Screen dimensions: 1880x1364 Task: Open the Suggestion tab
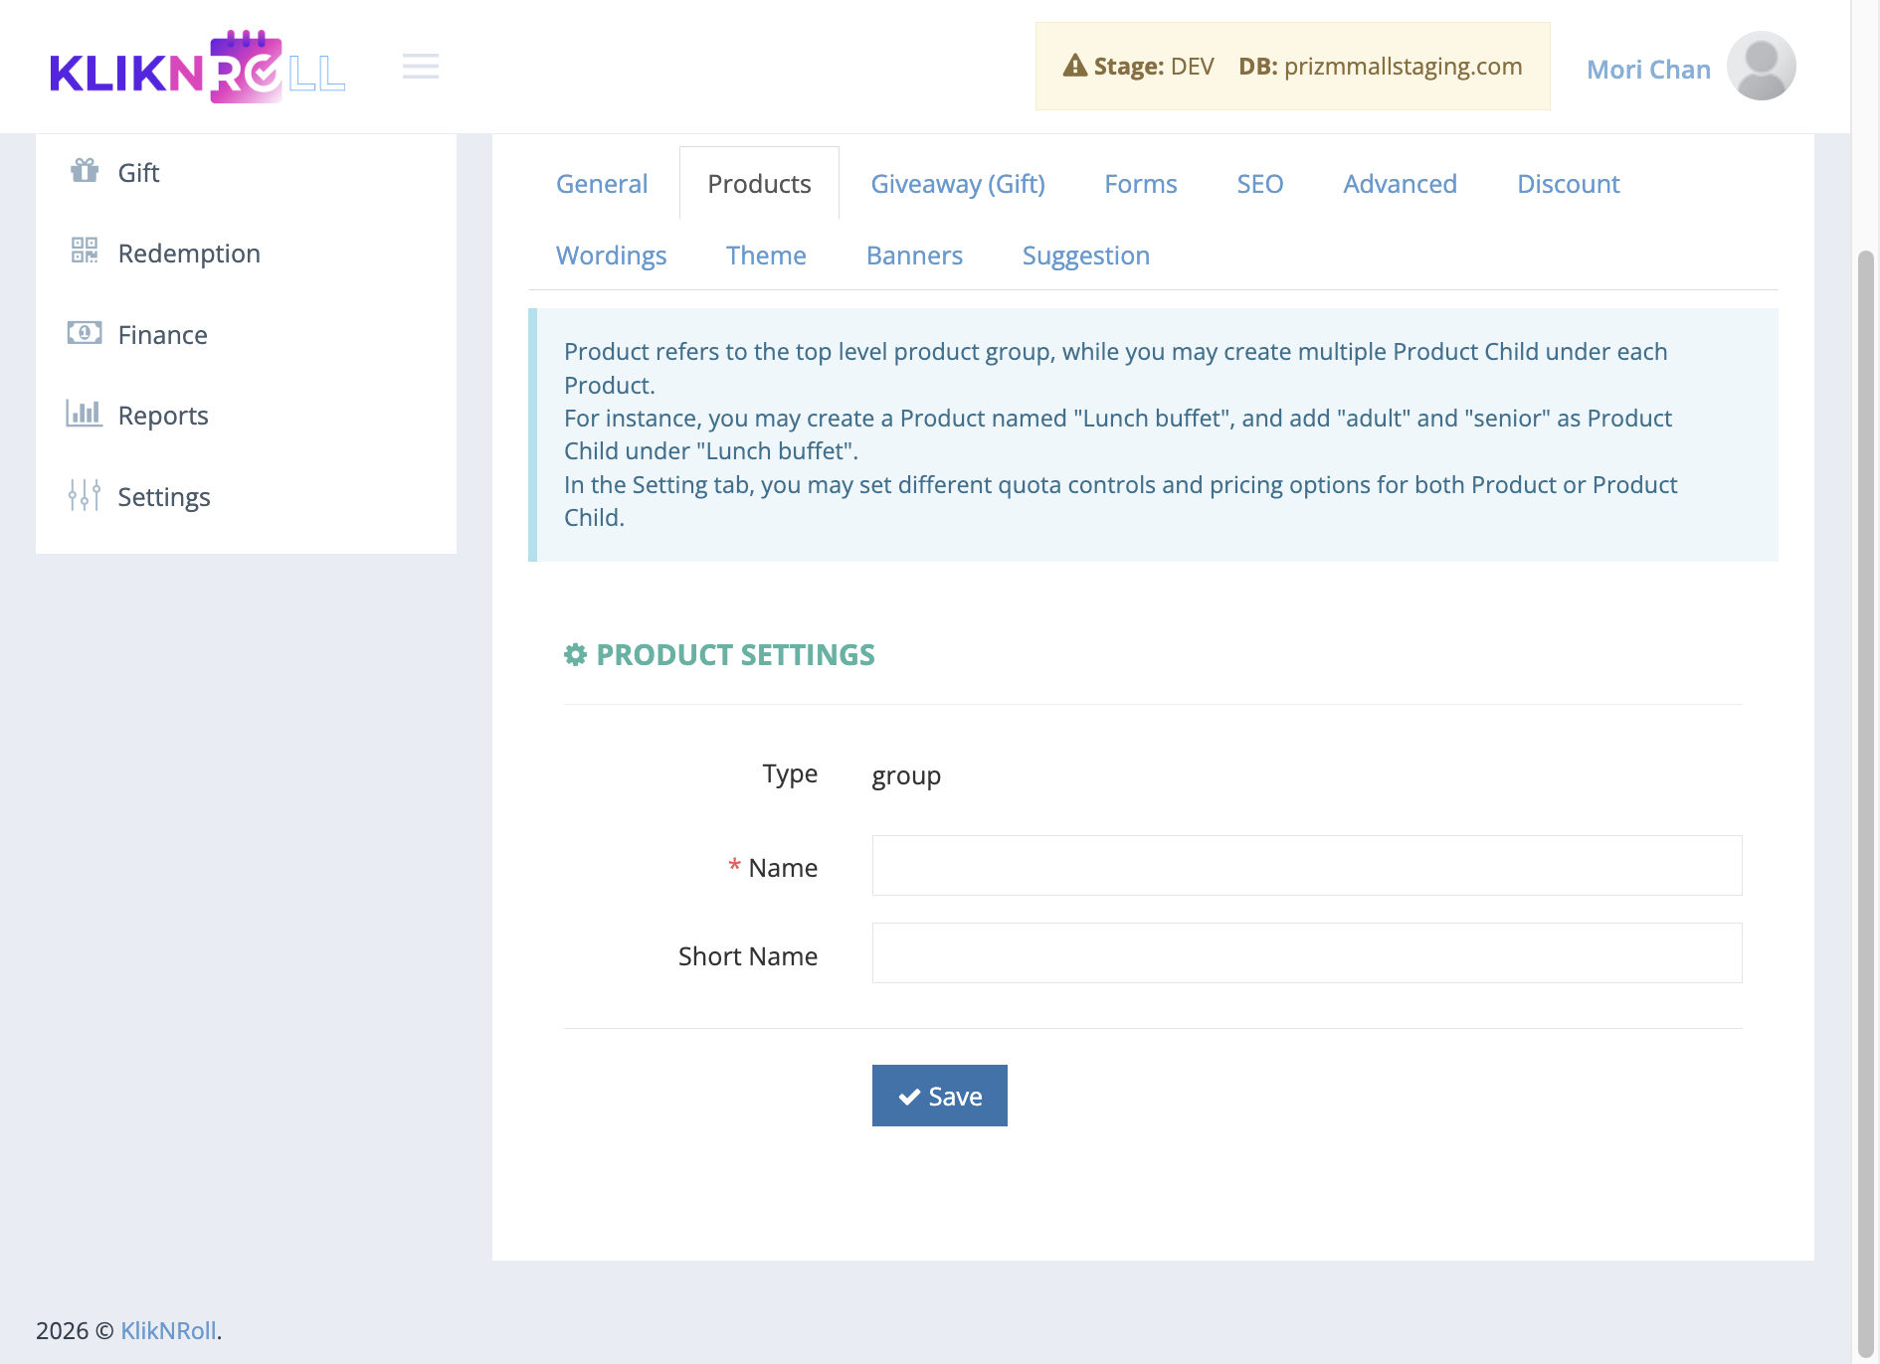point(1085,256)
